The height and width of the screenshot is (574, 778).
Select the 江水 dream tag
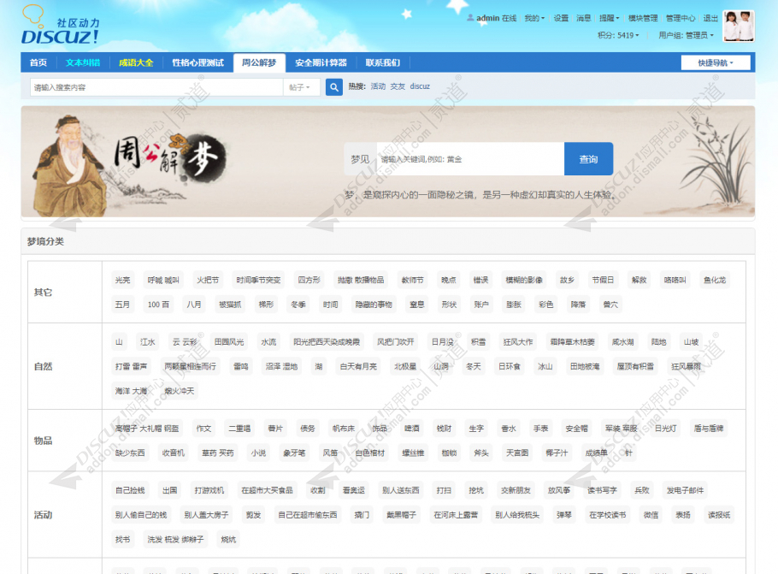tap(148, 342)
